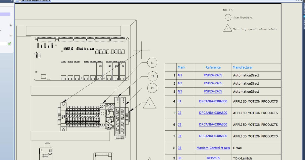Image resolution: width=305 pixels, height=160 pixels.
Task: Open the Resources side tab
Action: [x=304, y=9]
